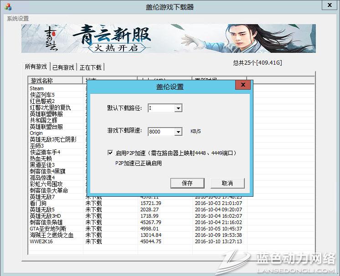
Task: Open 默认下载路径 drive dropdown
Action: pos(178,108)
